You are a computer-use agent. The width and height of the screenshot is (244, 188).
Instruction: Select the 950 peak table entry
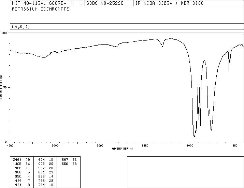click(x=18, y=176)
